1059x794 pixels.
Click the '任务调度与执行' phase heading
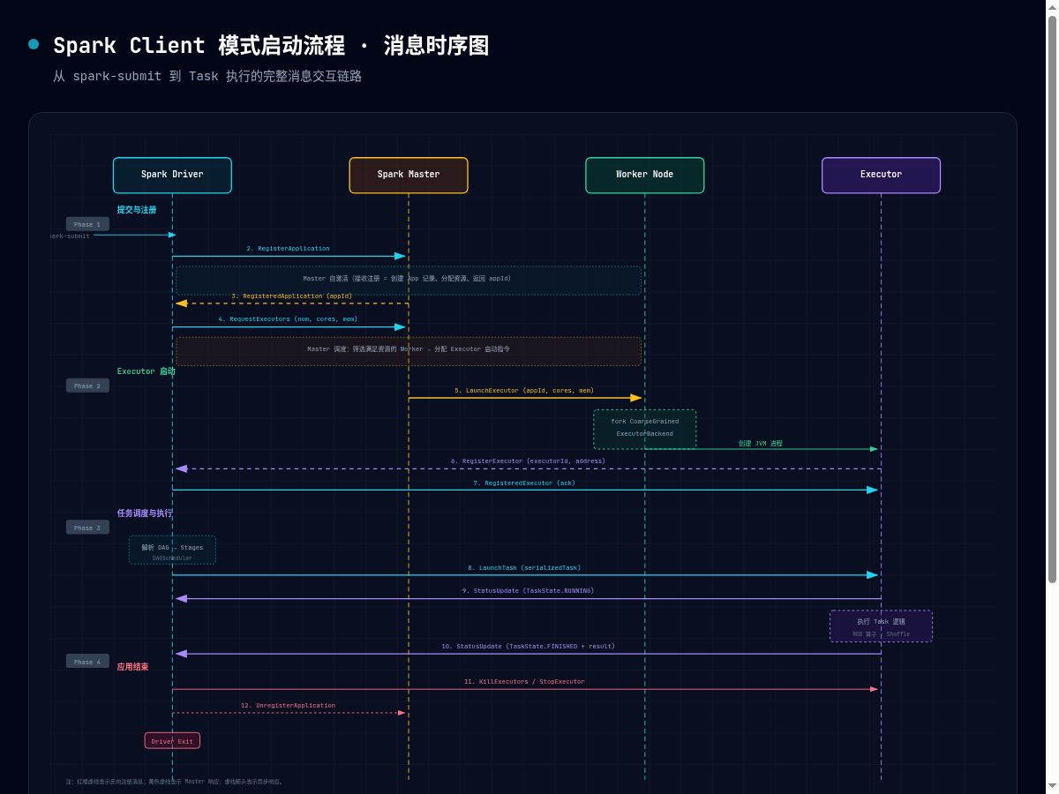tap(145, 513)
